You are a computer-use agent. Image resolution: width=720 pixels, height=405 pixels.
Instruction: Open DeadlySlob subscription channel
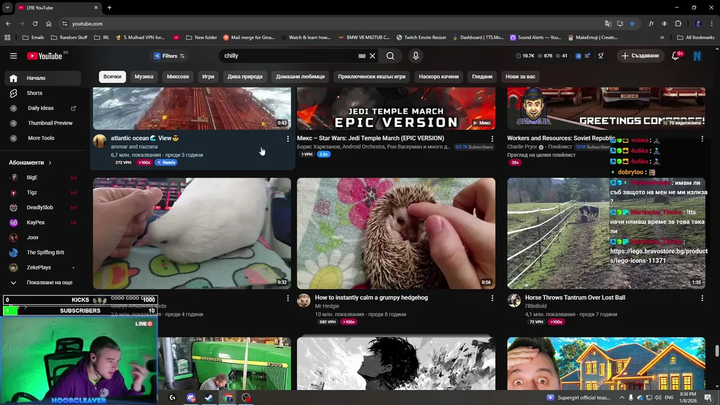pyautogui.click(x=43, y=208)
